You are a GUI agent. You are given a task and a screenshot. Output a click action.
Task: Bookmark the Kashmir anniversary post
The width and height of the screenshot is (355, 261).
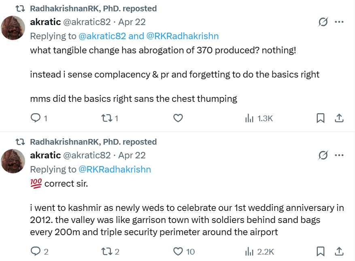320,252
